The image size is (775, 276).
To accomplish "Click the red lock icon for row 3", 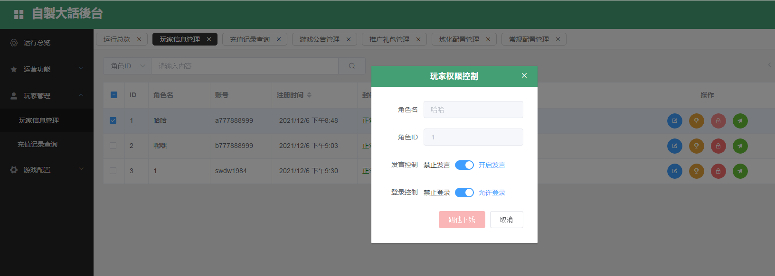I will pyautogui.click(x=718, y=171).
